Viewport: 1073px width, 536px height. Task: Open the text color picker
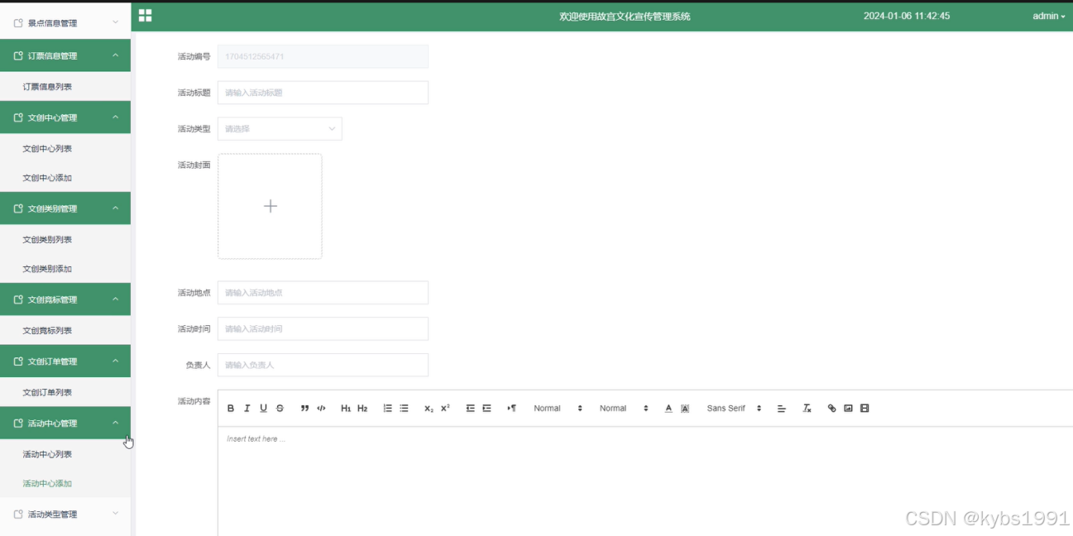pos(668,409)
